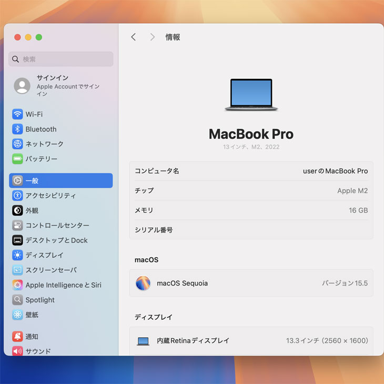Click the macOS Sequoia name text
This screenshot has height=384, width=384.
[x=182, y=283]
